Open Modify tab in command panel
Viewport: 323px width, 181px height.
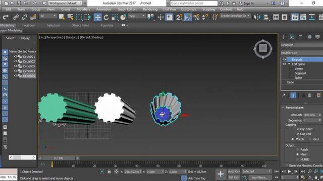point(292,37)
